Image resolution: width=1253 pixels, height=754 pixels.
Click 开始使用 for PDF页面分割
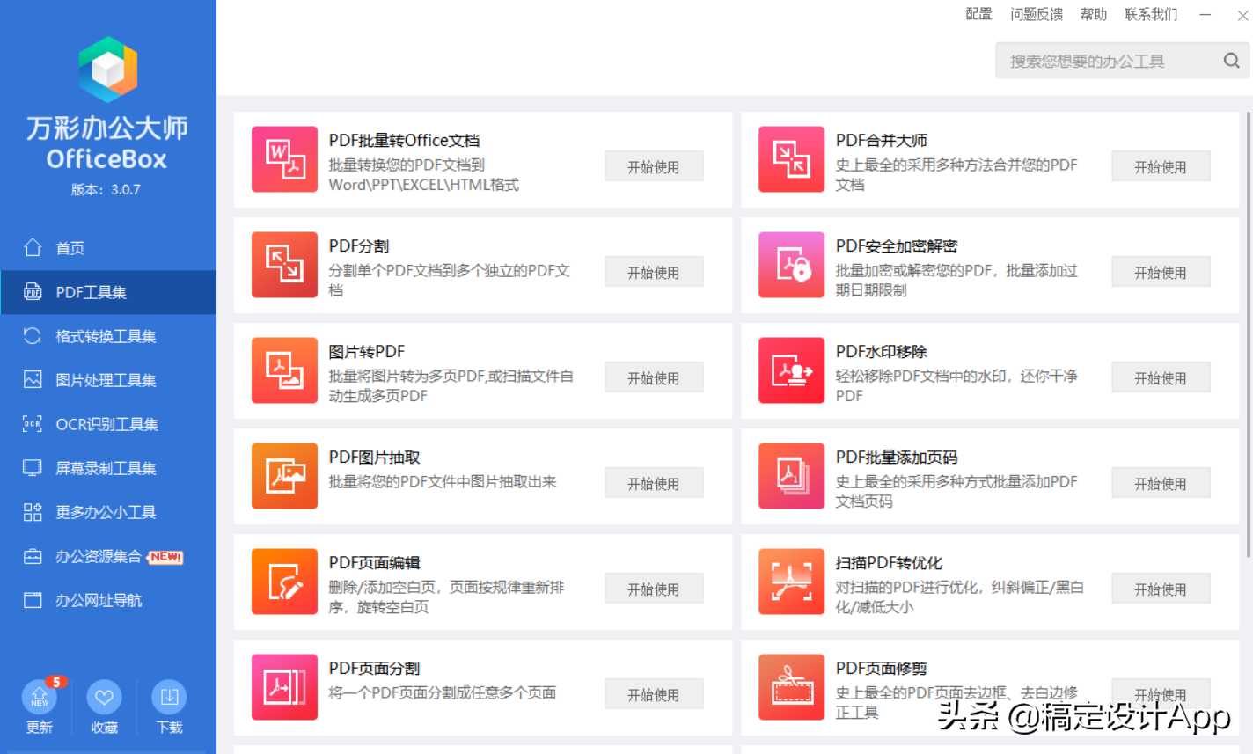[x=654, y=694]
